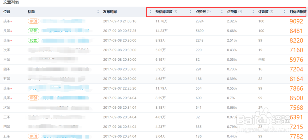Select the index value 7866

click(296, 89)
